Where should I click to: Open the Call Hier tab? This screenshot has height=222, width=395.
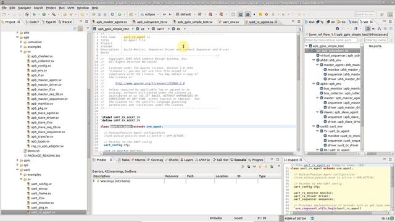click(x=221, y=160)
